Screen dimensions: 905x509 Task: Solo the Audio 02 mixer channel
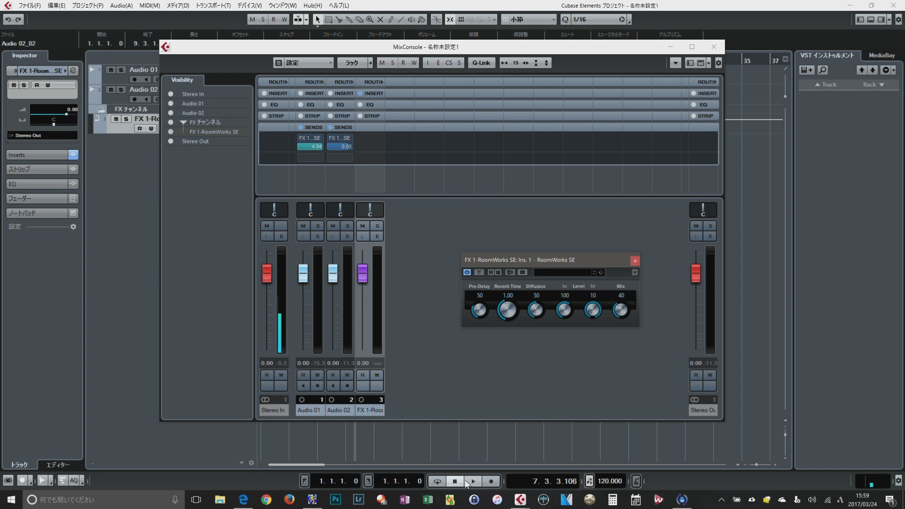[x=347, y=226]
